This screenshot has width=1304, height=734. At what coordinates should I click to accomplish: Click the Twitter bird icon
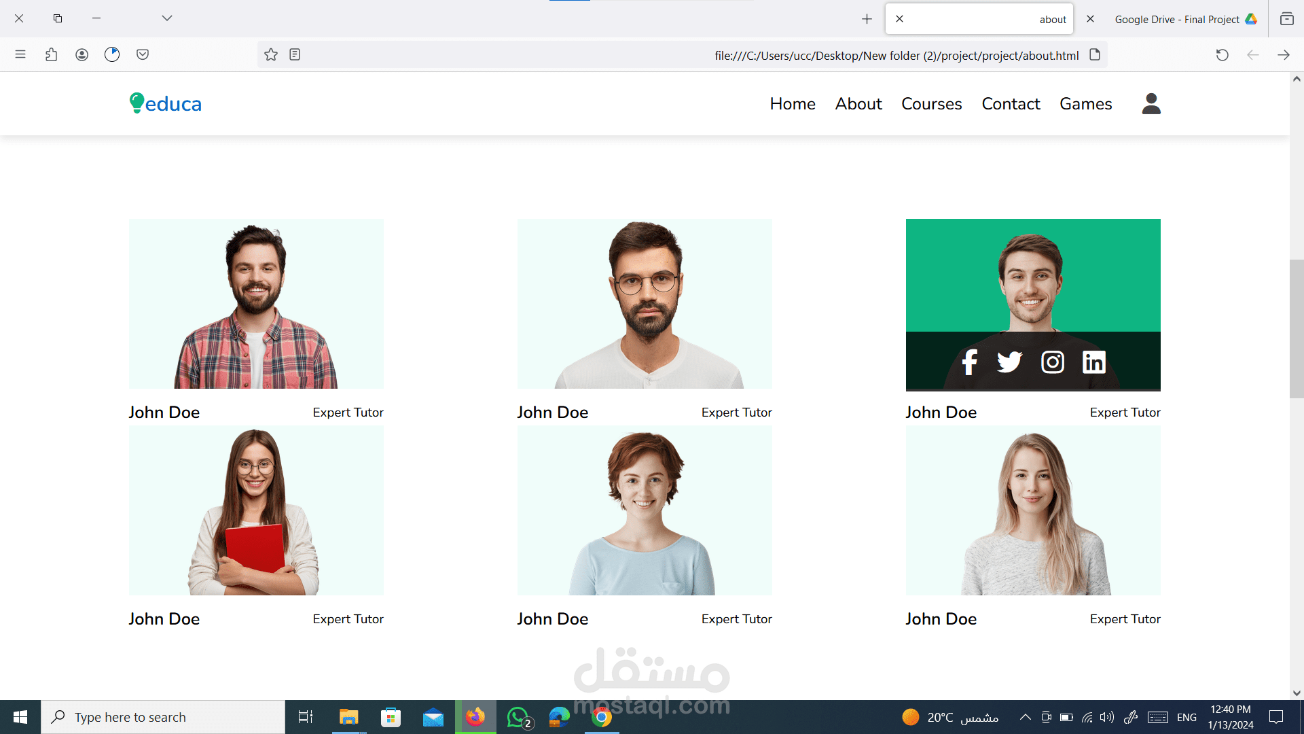point(1009,362)
